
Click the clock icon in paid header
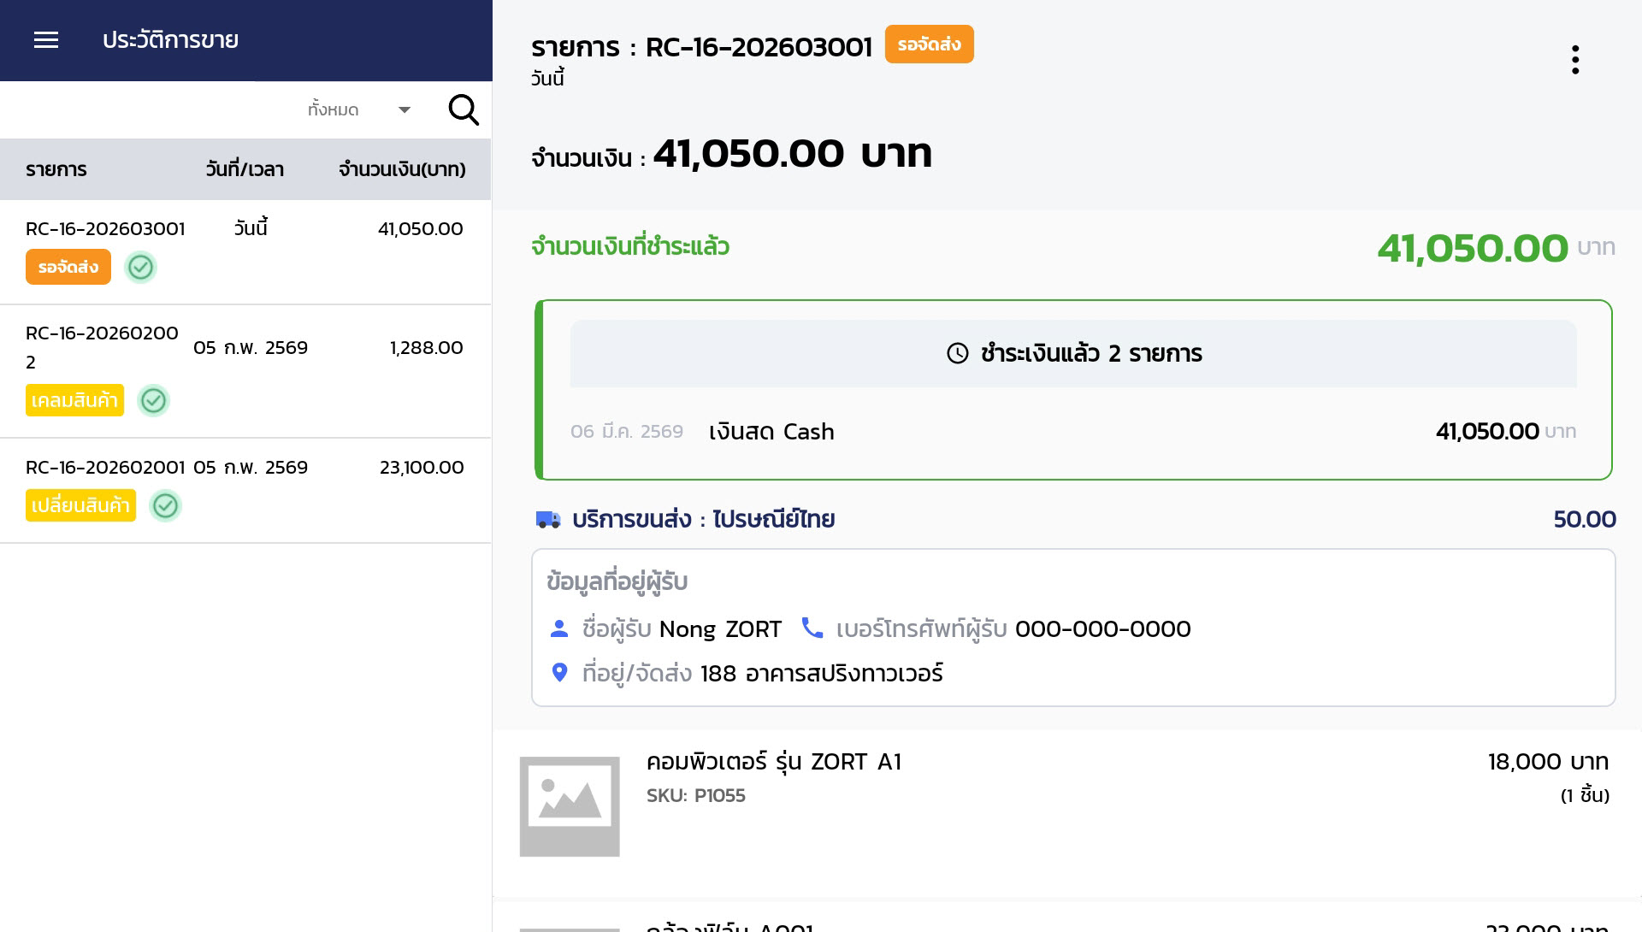[958, 353]
